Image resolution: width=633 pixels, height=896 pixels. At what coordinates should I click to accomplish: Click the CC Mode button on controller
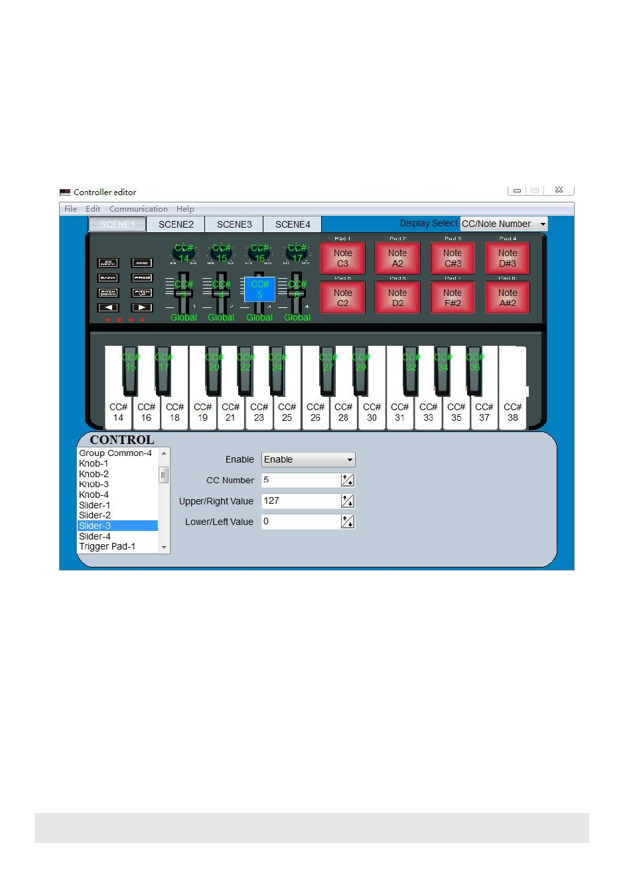108,263
